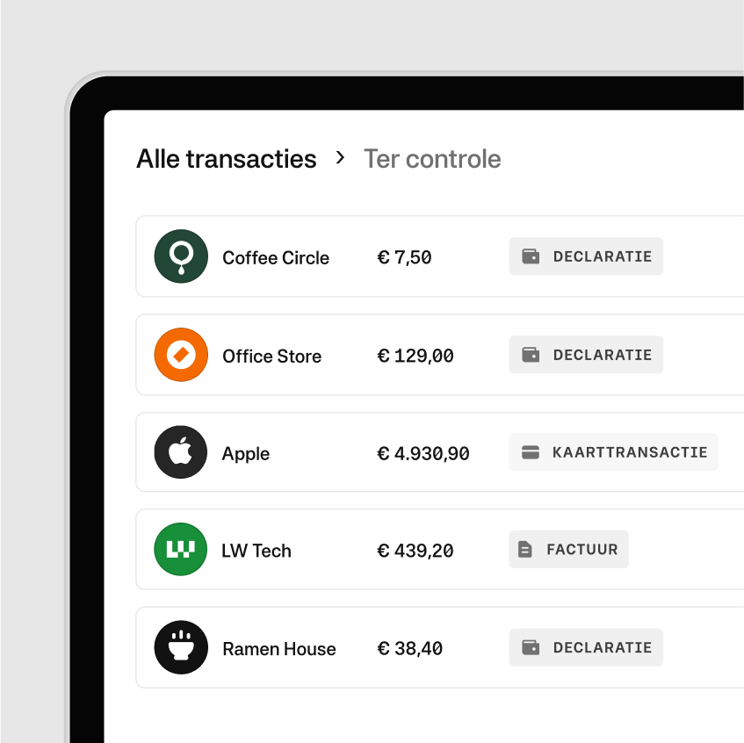744x743 pixels.
Task: Click the green LW Tech logo
Action: (180, 549)
